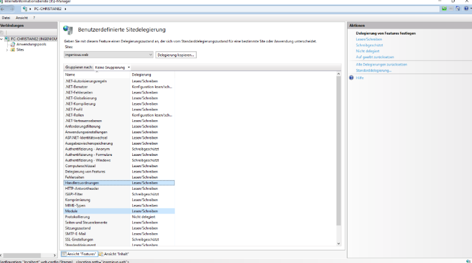472x263 pixels.
Task: Select Protokollierung row
Action: pyautogui.click(x=119, y=217)
